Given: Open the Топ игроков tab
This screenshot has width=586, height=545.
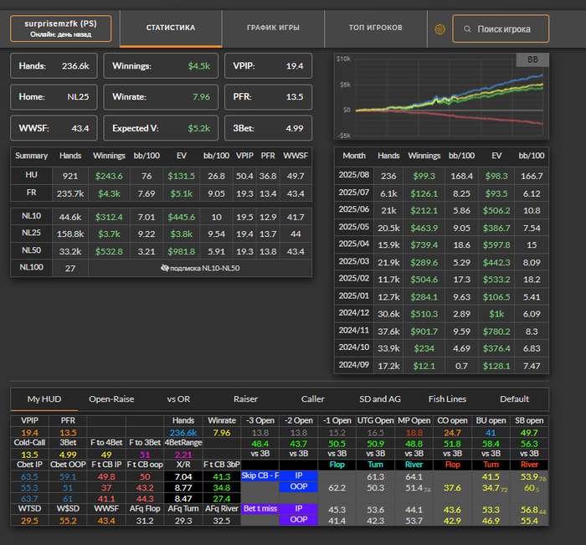Looking at the screenshot, I should [375, 28].
